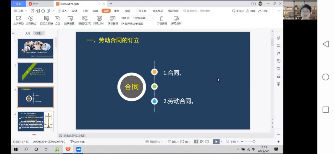
Task: Click the 分享 share button
Action: (263, 11)
